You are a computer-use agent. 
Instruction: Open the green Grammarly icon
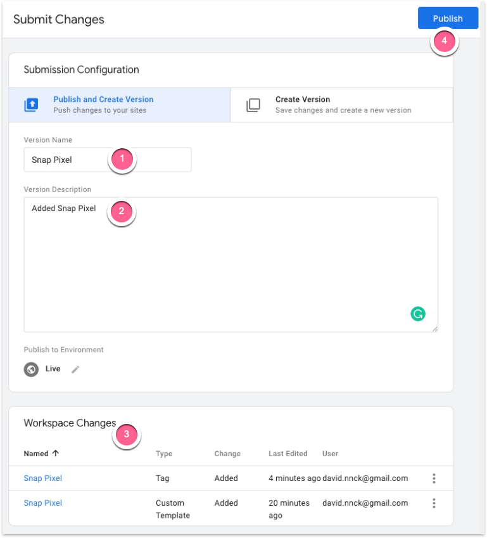pyautogui.click(x=418, y=313)
